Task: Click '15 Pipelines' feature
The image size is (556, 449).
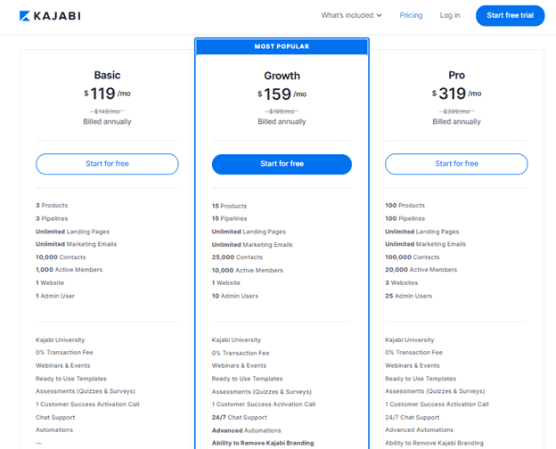Action: pyautogui.click(x=229, y=218)
